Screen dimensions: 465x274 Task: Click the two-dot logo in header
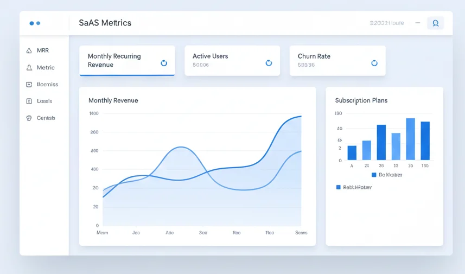tap(35, 23)
